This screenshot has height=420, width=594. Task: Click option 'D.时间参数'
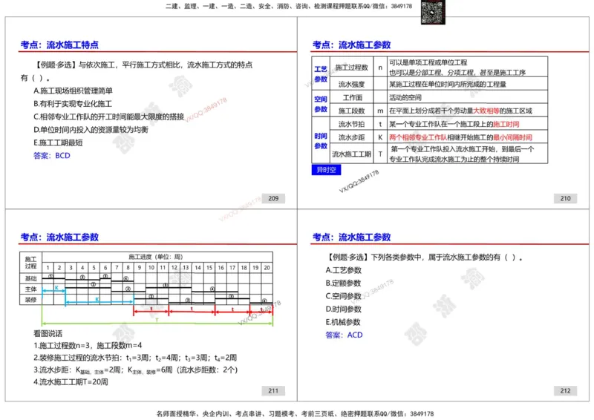344,309
